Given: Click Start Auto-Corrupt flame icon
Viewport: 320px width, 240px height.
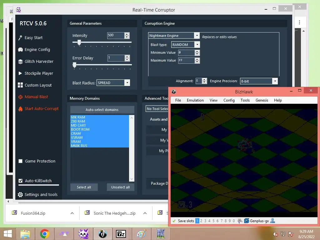Looking at the screenshot, I should pos(20,109).
